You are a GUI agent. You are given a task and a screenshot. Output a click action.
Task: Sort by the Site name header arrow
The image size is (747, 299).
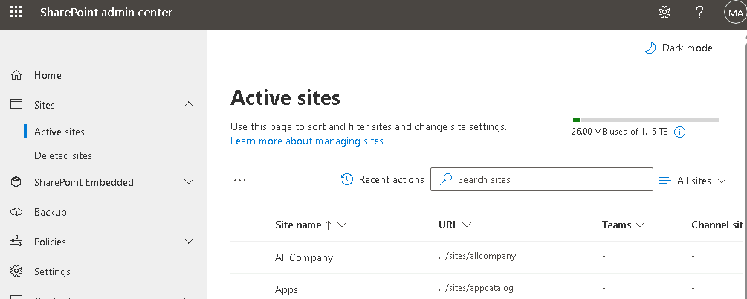tap(328, 225)
